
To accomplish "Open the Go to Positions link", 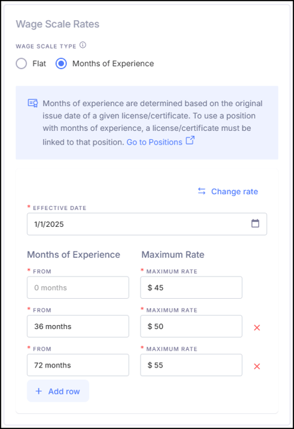I will [154, 143].
